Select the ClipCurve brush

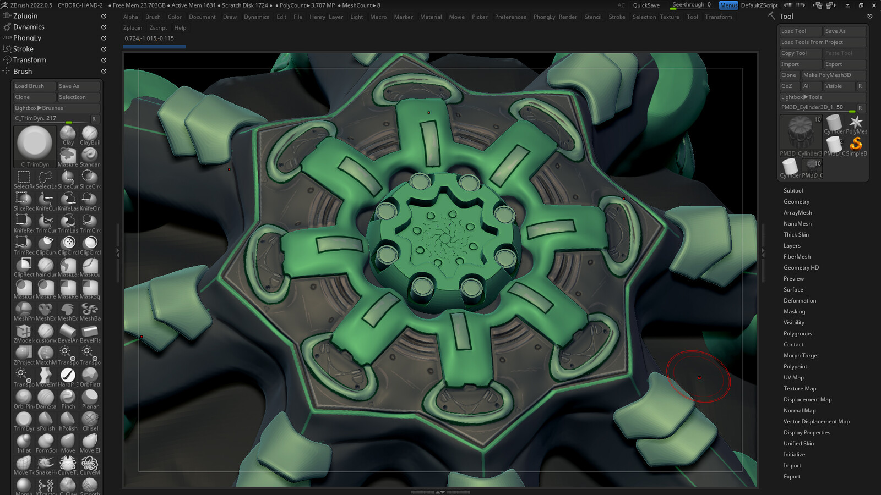tap(46, 245)
